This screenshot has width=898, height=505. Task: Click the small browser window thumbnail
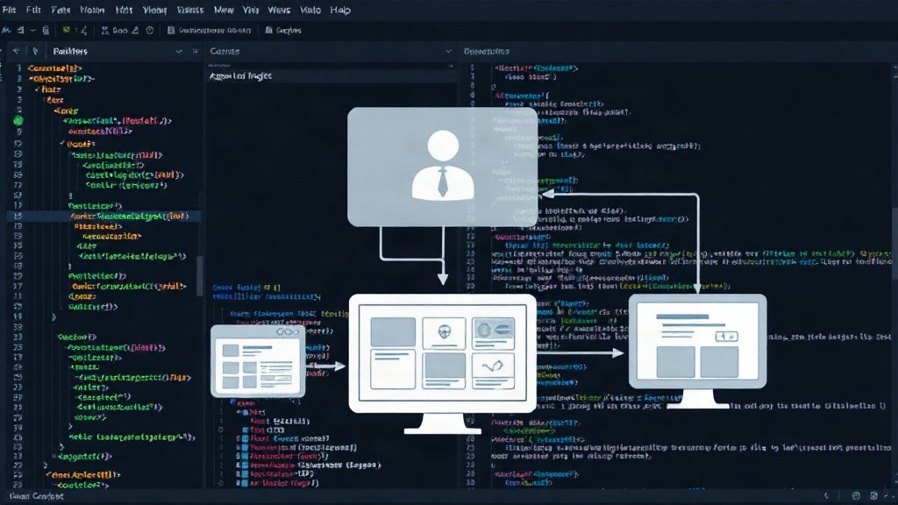click(258, 360)
